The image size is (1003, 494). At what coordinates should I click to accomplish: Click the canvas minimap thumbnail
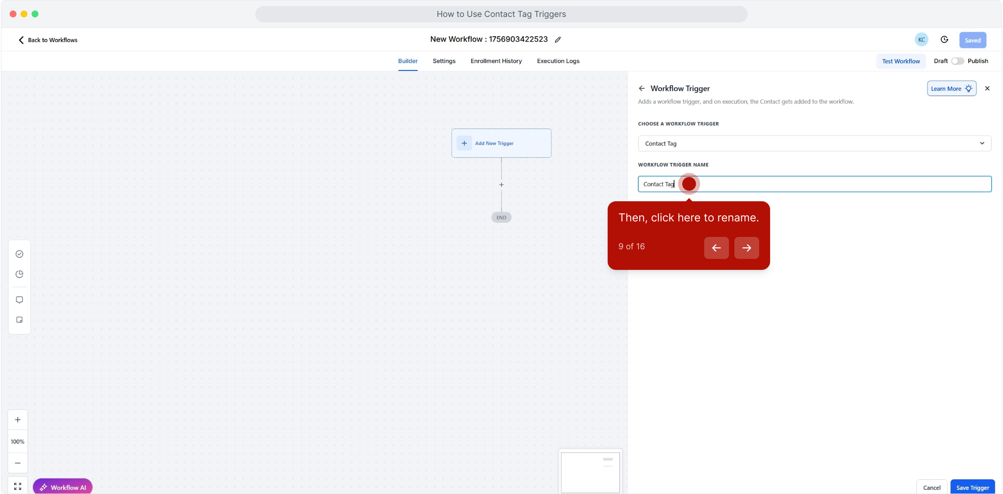coord(590,472)
